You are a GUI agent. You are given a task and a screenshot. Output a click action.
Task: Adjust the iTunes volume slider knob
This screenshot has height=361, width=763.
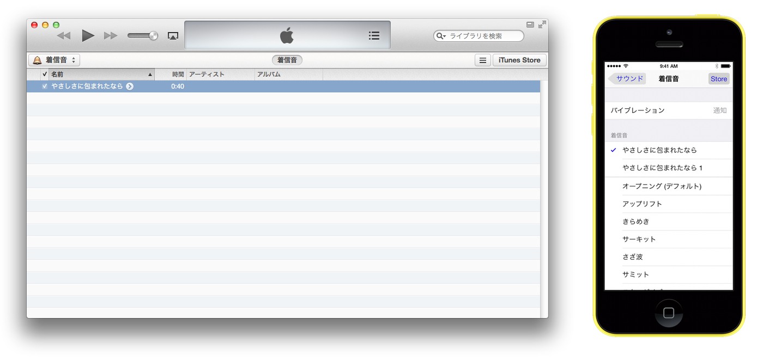click(153, 36)
